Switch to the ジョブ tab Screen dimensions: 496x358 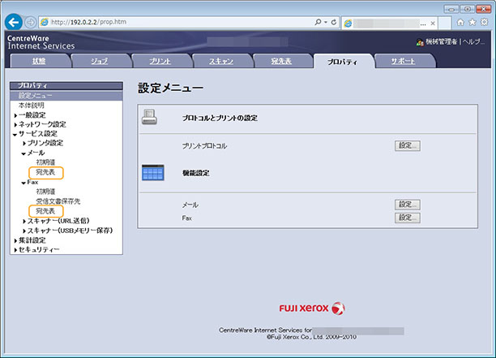(99, 61)
